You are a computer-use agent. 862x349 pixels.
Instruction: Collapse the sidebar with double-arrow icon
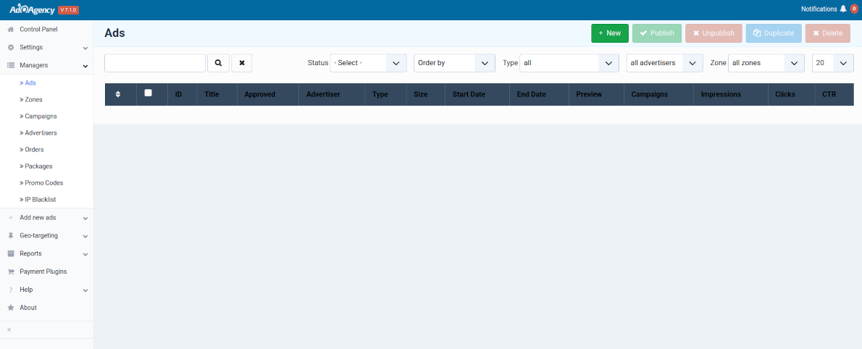click(9, 329)
